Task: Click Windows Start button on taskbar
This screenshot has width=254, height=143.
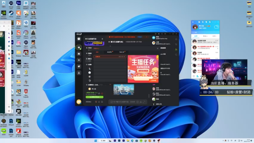Action: [96, 140]
